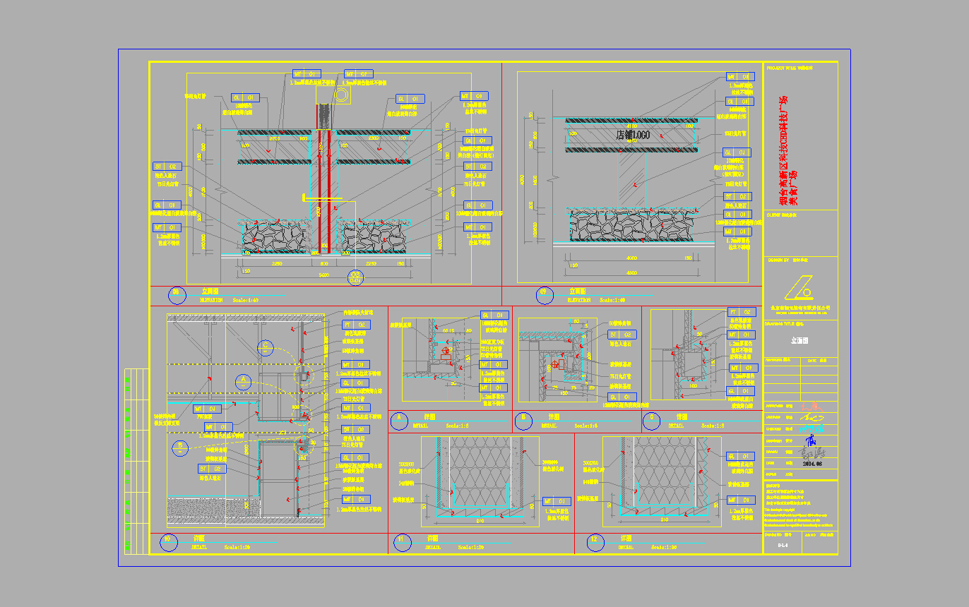Click the diamond tile pattern in detail 11
This screenshot has height=607, width=969.
click(480, 469)
